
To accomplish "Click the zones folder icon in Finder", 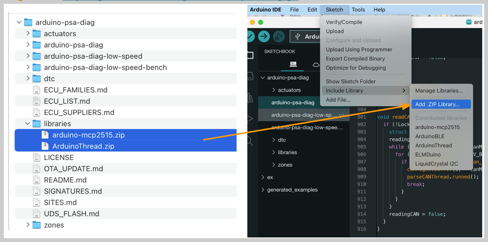I will (x=37, y=225).
